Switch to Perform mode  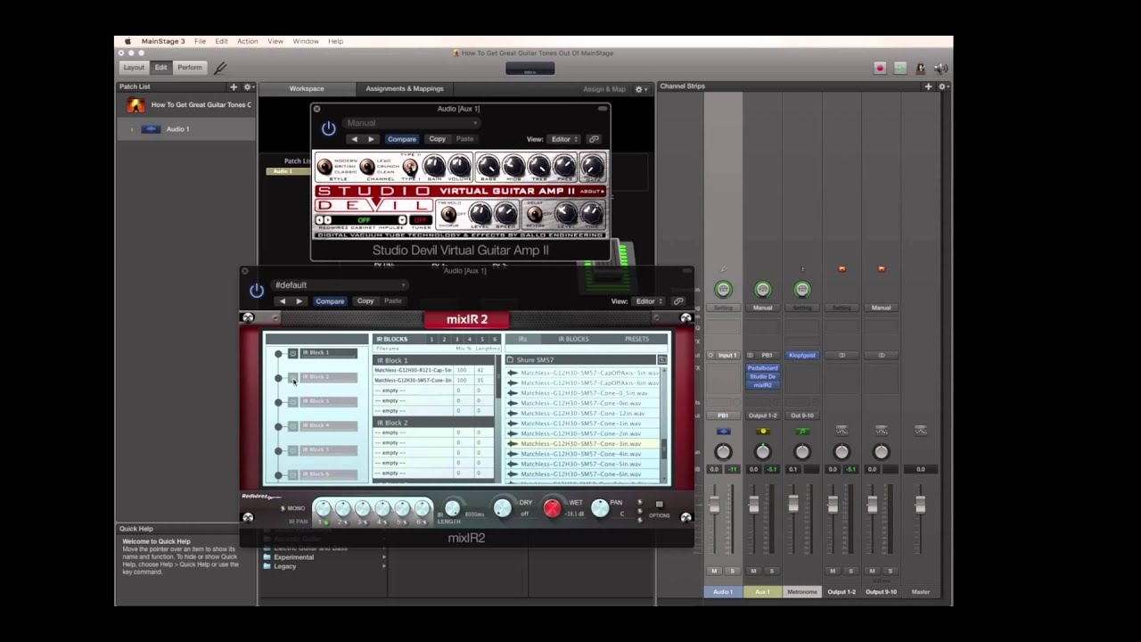189,68
